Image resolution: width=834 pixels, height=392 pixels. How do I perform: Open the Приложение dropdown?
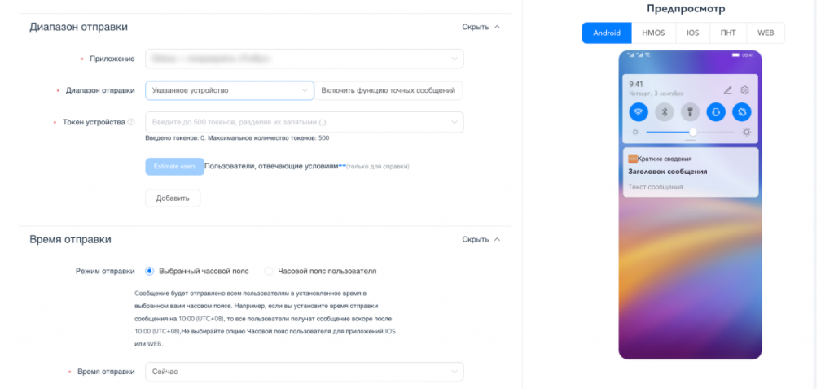tap(305, 59)
